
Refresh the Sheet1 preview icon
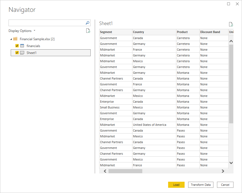[231, 24]
